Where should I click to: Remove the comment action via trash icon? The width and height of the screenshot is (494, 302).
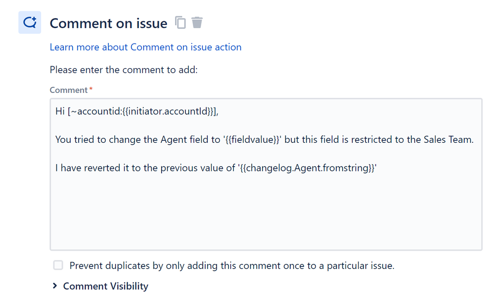tap(196, 22)
